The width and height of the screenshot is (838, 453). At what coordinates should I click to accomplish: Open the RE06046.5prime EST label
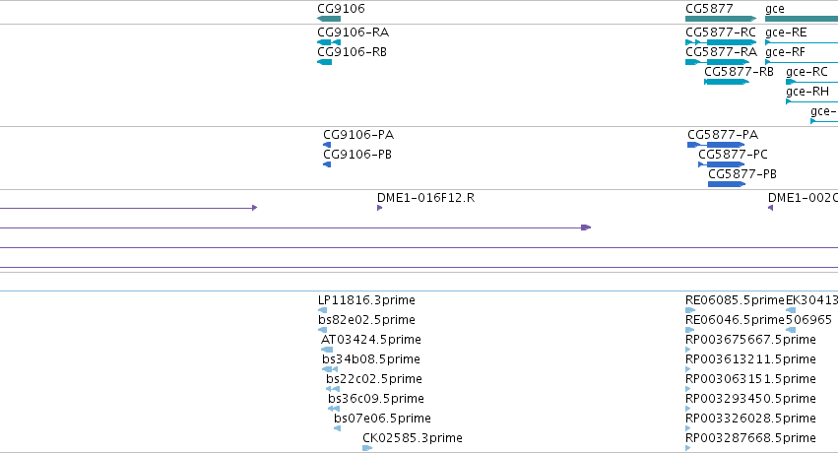pyautogui.click(x=735, y=320)
